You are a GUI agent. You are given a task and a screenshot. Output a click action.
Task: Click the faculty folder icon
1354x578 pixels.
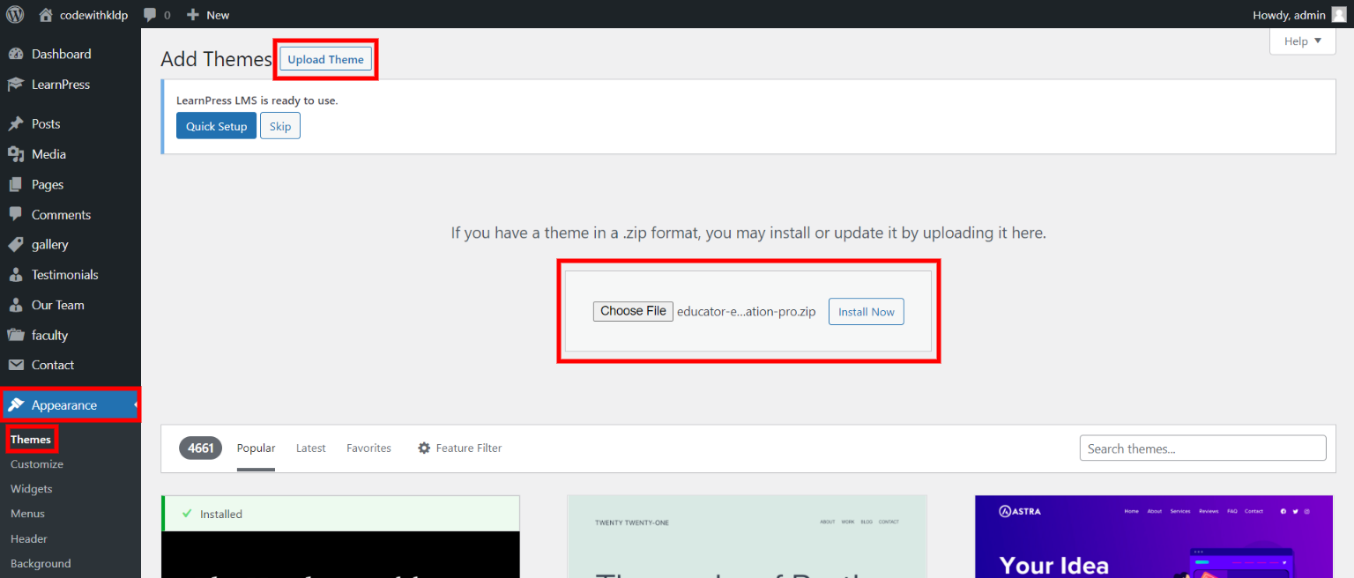(16, 335)
